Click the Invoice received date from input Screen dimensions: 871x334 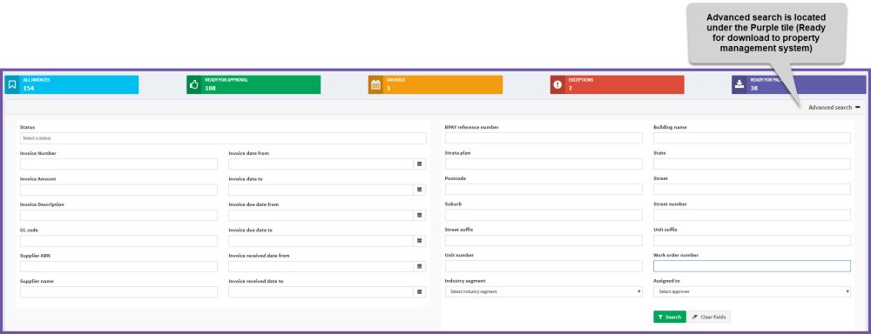click(321, 266)
